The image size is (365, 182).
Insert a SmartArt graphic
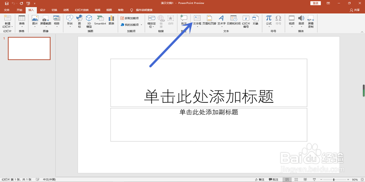(100, 20)
